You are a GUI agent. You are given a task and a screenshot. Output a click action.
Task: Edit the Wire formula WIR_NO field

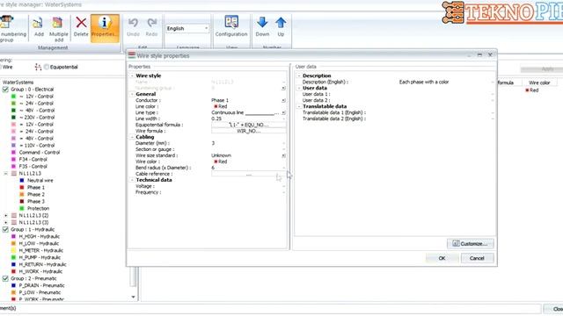[x=248, y=131]
